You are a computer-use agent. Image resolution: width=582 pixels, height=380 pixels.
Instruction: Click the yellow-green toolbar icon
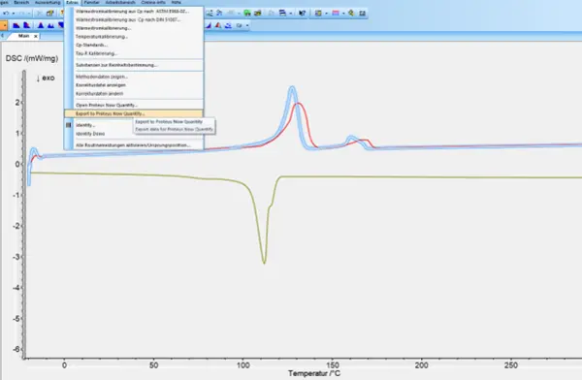[258, 14]
